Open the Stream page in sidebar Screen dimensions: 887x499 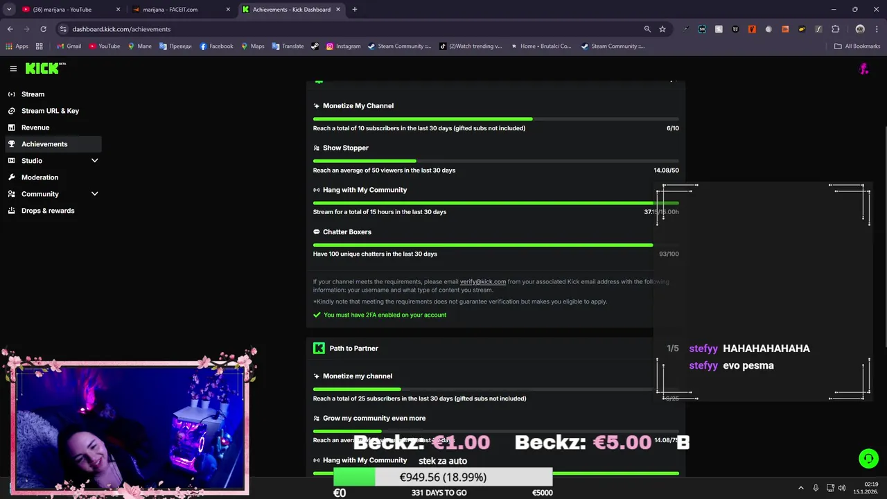(x=33, y=94)
